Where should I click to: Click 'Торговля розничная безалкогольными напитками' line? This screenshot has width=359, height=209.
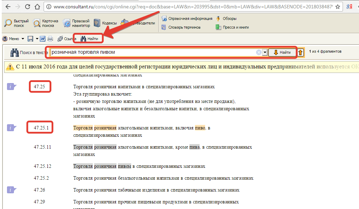point(163,178)
